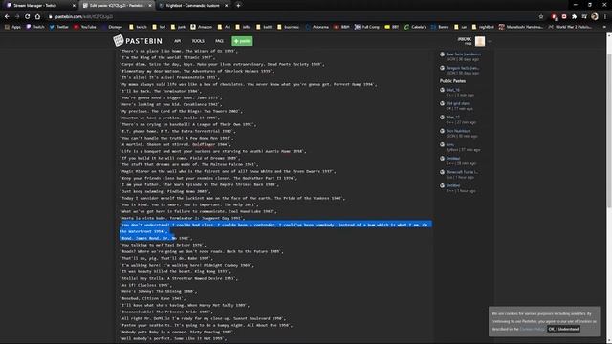Go back with the browser back arrow
Viewport: 612px width, 344px height.
[7, 16]
